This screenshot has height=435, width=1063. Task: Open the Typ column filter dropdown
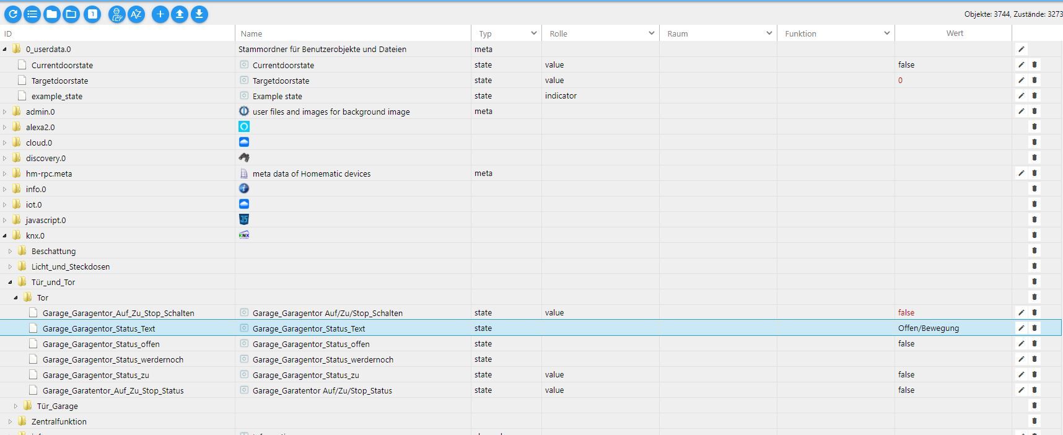pos(533,33)
